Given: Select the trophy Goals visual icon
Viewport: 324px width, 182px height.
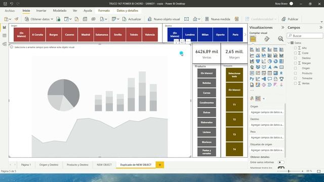Looking at the screenshot, I should pyautogui.click(x=281, y=79).
